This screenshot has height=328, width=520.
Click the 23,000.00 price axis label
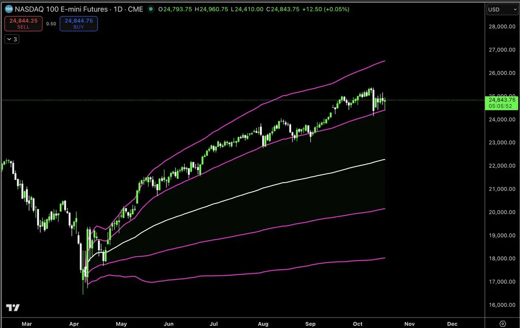pos(502,142)
